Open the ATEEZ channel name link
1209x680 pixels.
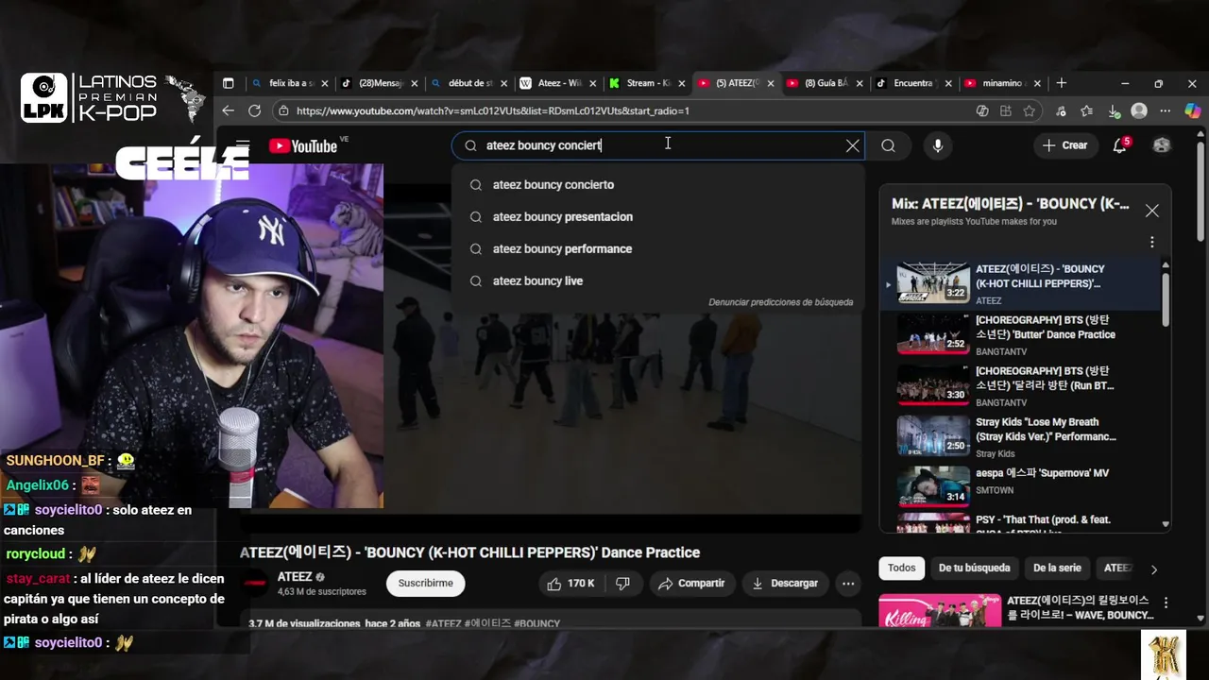coord(295,577)
